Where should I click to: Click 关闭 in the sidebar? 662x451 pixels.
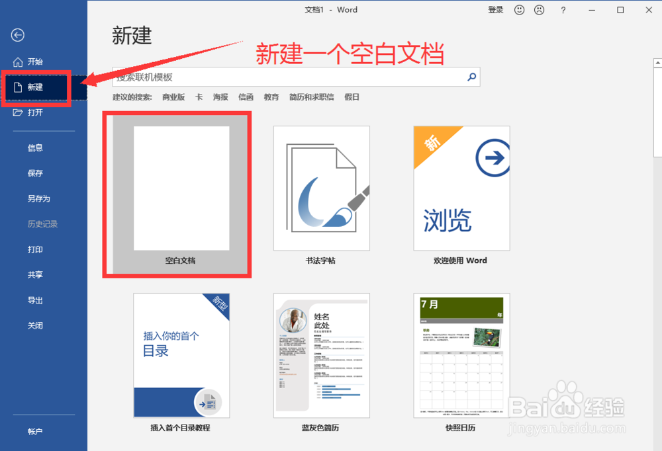35,326
